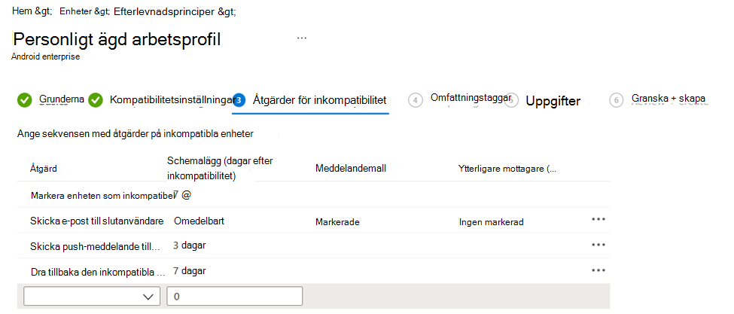Image resolution: width=734 pixels, height=314 pixels.
Task: Select the Skicka push-meddelande till action
Action: coord(95,247)
